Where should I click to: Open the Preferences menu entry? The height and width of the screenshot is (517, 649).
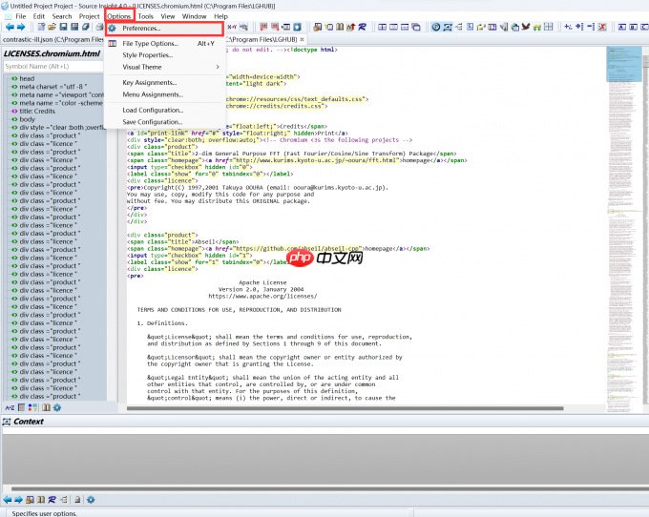(141, 29)
